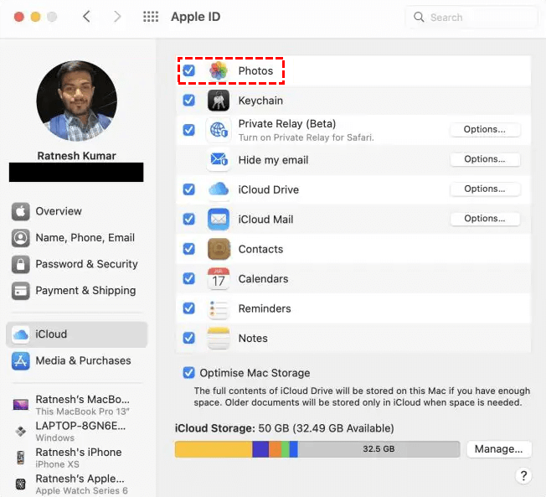Open the show-all grid icon in toolbar
This screenshot has height=497, width=546.
(x=151, y=17)
